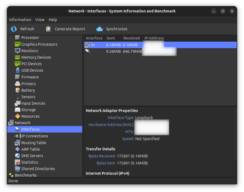The image size is (244, 192).
Task: Open the Graphics Processors section
Action: 38,44
